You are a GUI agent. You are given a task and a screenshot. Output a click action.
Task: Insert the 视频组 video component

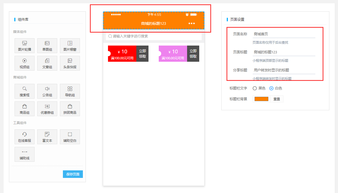[25, 63]
